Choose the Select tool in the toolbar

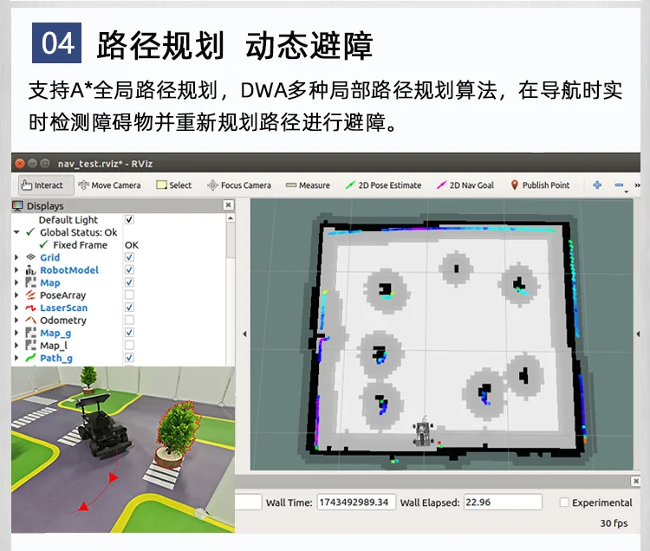[173, 185]
